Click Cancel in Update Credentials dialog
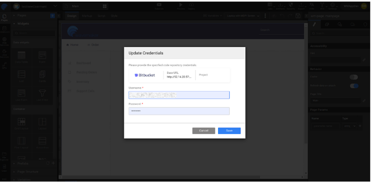371x182 pixels. click(204, 131)
